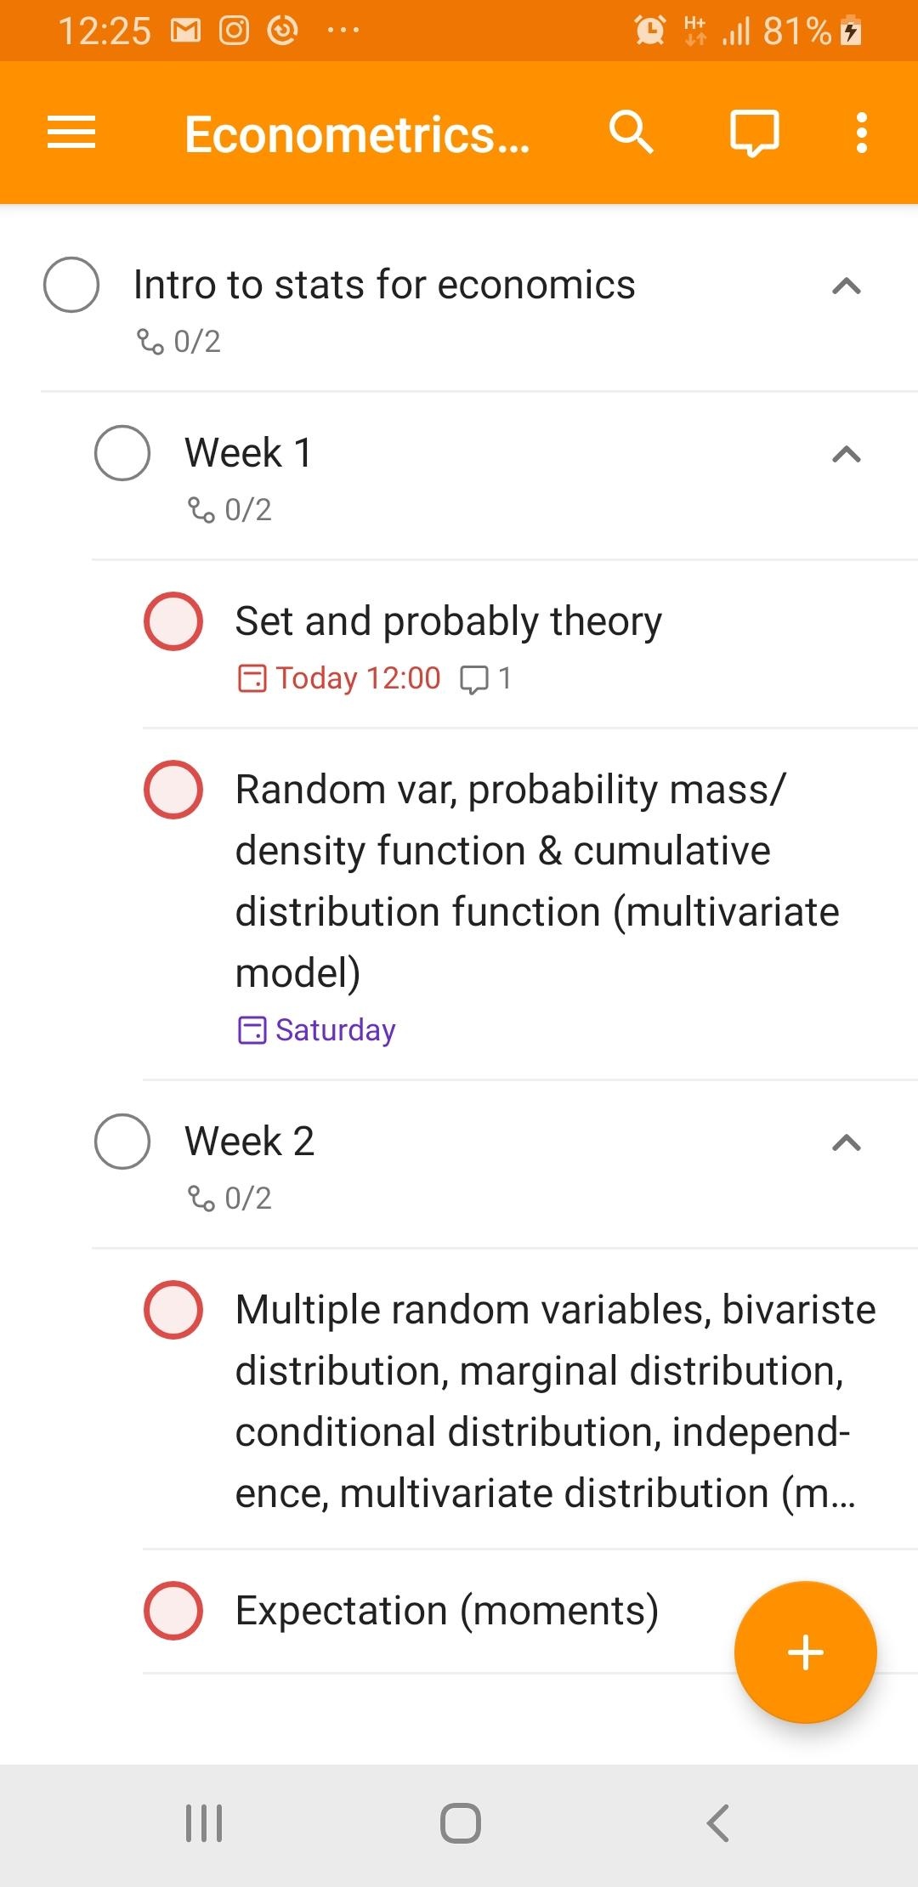Complete the Set and probably theory task

(173, 621)
